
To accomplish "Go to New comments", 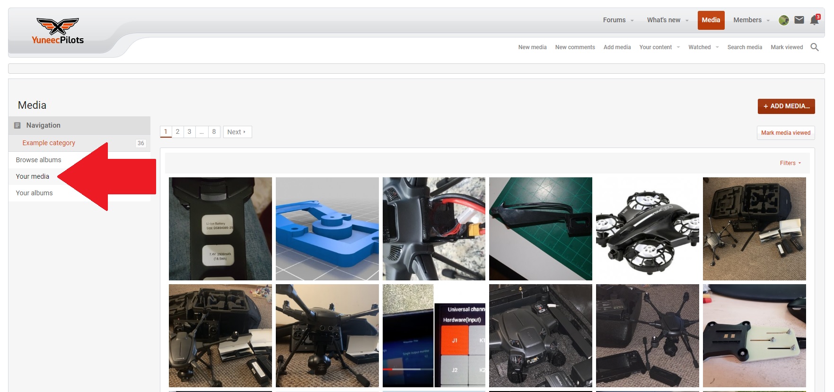I will [575, 47].
